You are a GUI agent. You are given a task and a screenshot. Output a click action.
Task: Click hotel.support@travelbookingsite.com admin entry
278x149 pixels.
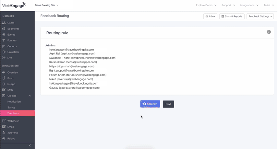coord(72,50)
